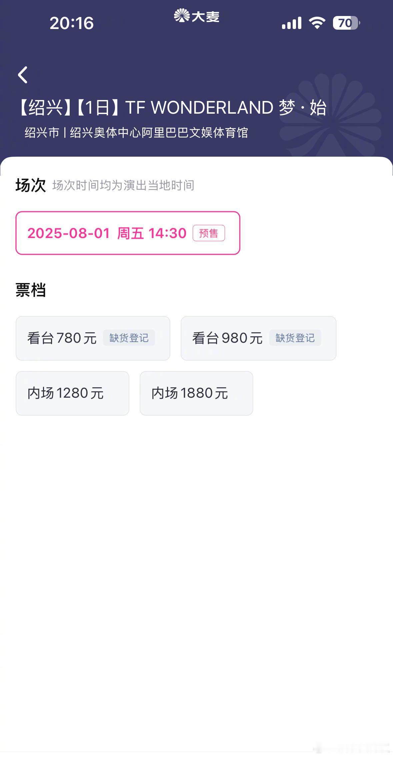393x757 pixels.
Task: Select the 看台980元 ticket tier
Action: [x=258, y=338]
